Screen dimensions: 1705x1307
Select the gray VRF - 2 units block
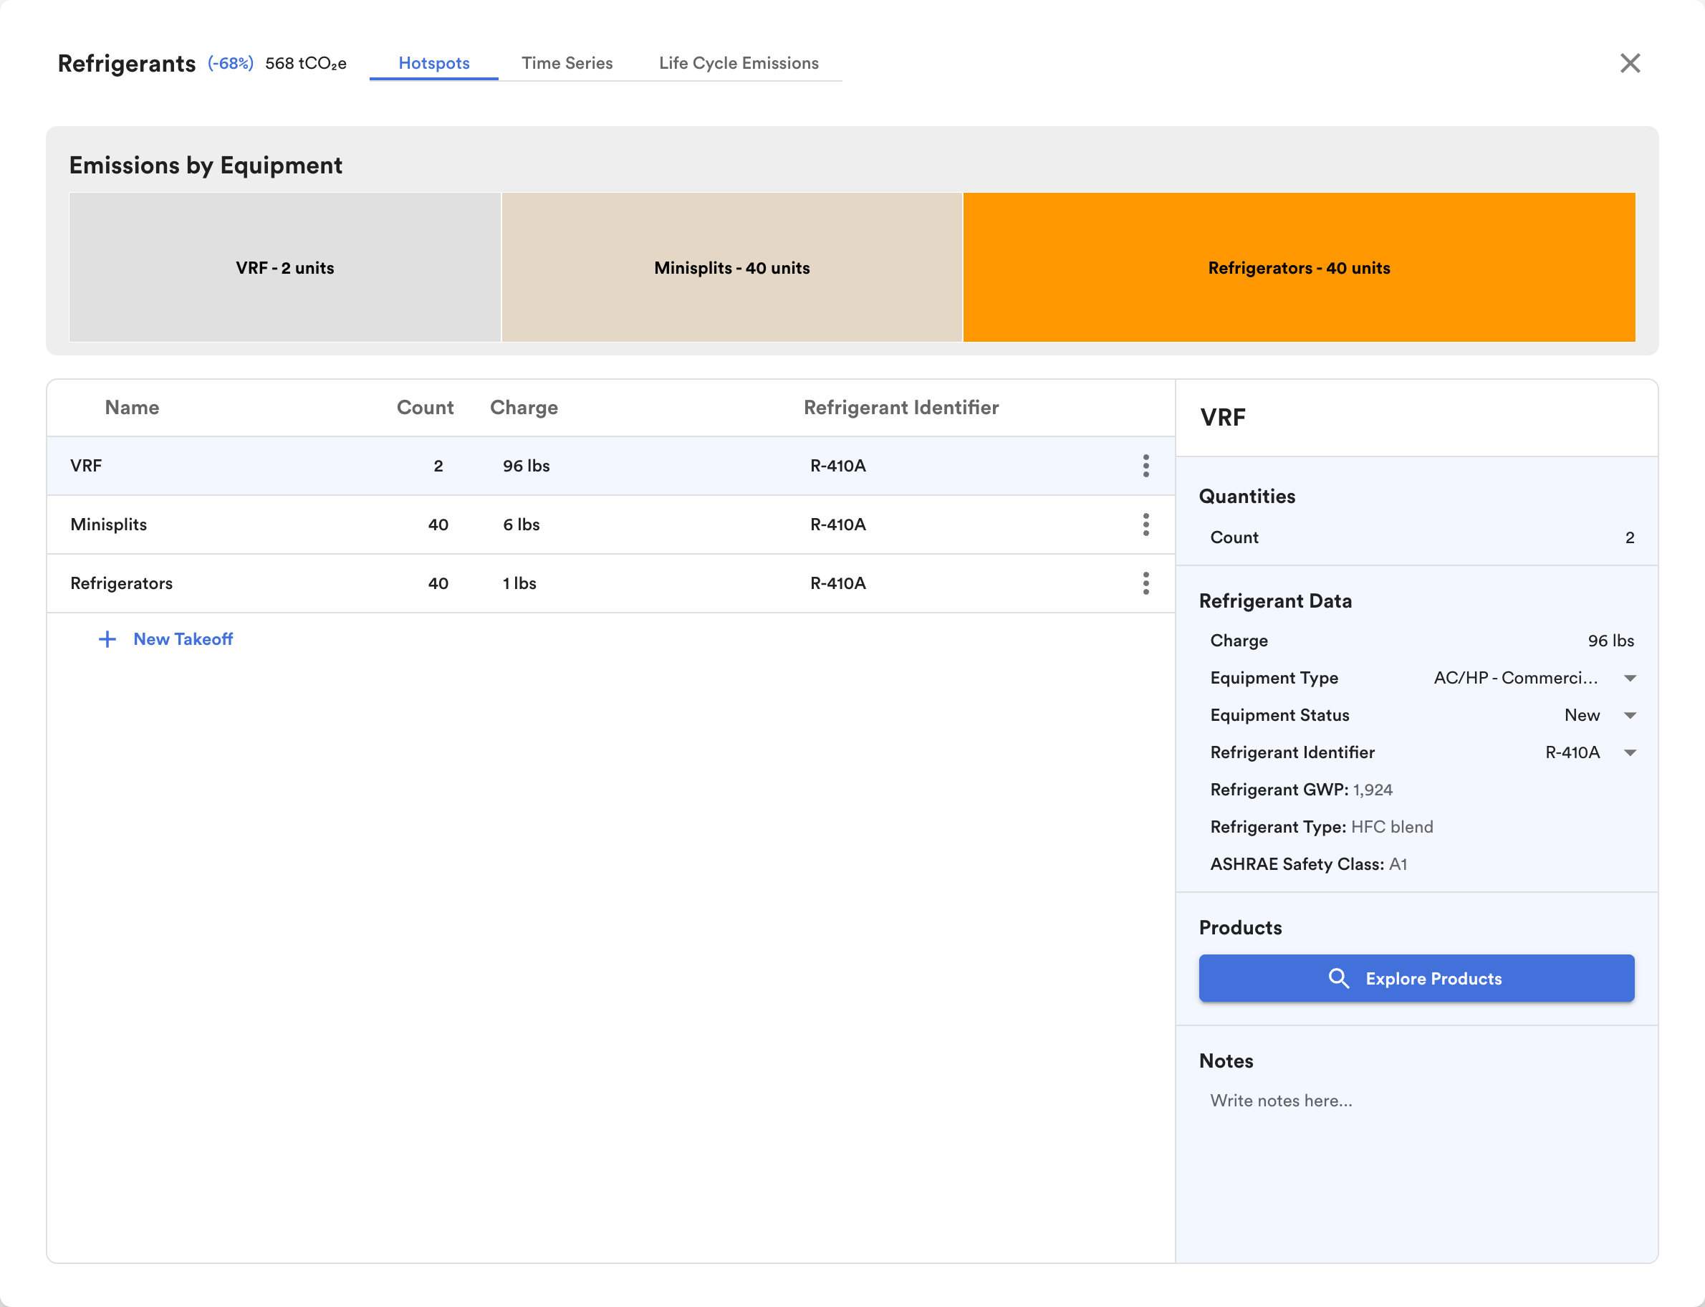(x=284, y=267)
